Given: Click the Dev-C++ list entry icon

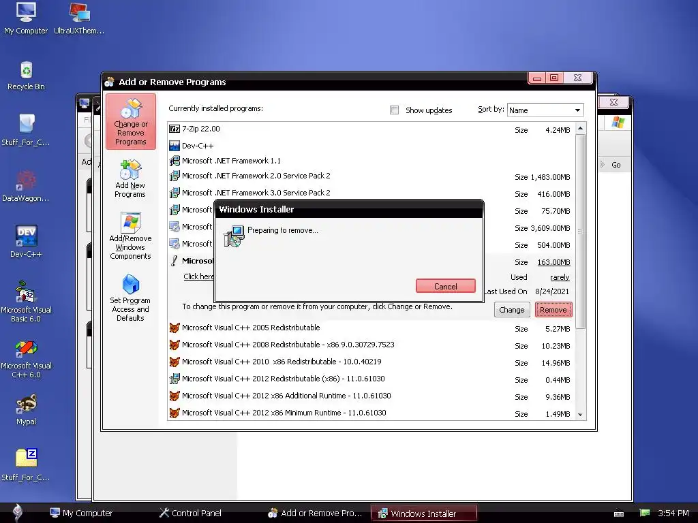Looking at the screenshot, I should 174,146.
